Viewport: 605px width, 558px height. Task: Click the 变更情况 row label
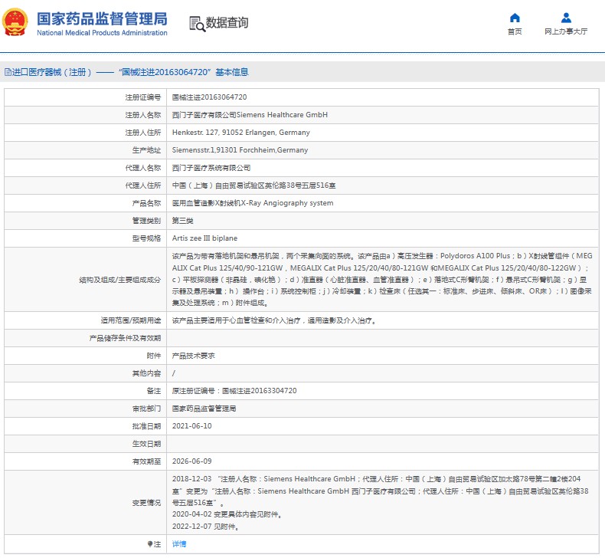point(146,503)
